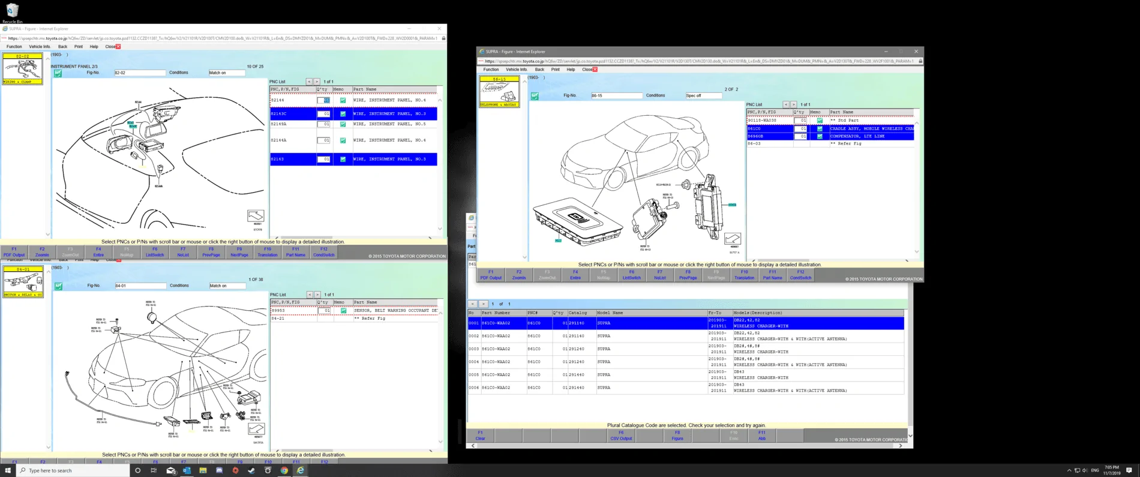This screenshot has height=477, width=1140.
Task: Click green icon beside Fig-No 82-02
Action: click(58, 73)
